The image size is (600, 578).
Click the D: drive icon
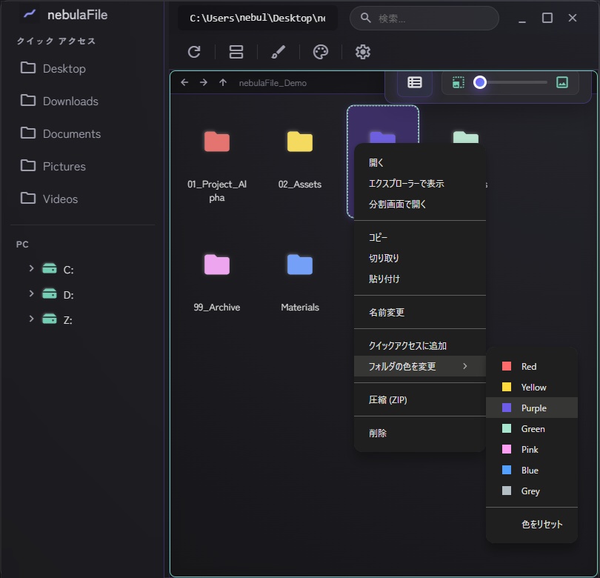click(50, 293)
